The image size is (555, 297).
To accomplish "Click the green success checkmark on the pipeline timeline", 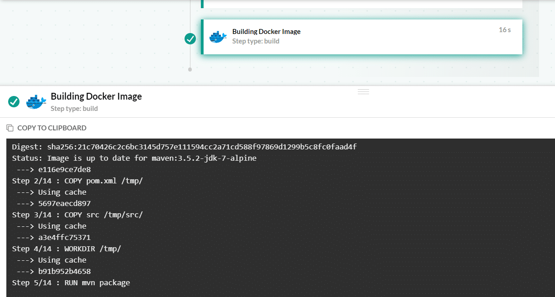I will coord(190,39).
